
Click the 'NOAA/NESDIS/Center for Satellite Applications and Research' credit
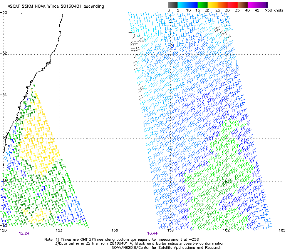pos(166,248)
